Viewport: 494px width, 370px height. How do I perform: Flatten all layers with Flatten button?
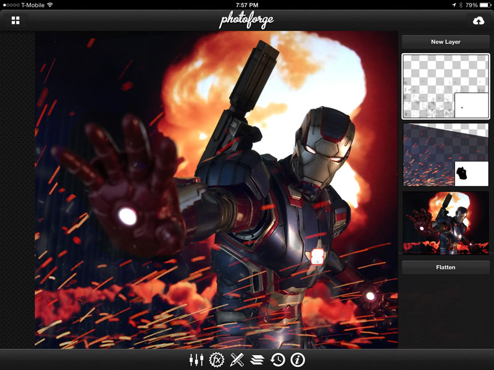coord(445,268)
